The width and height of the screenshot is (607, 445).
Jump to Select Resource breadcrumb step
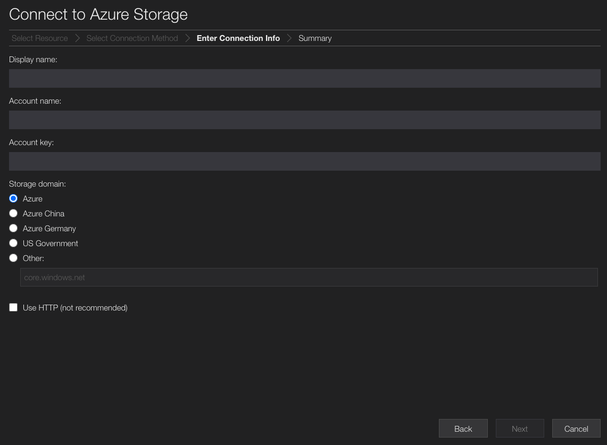[39, 38]
